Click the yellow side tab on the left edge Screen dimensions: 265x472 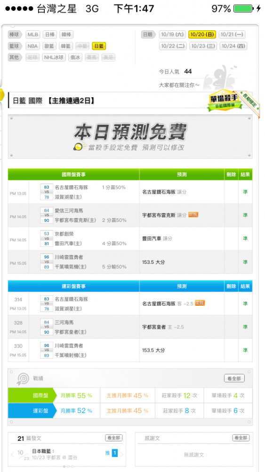(x=2, y=94)
